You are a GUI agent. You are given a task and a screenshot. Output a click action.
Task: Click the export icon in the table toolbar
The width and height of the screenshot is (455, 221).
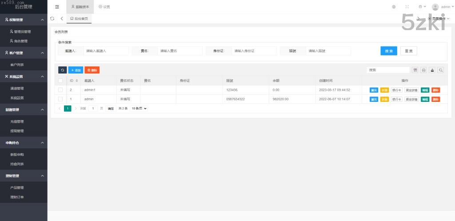click(432, 70)
